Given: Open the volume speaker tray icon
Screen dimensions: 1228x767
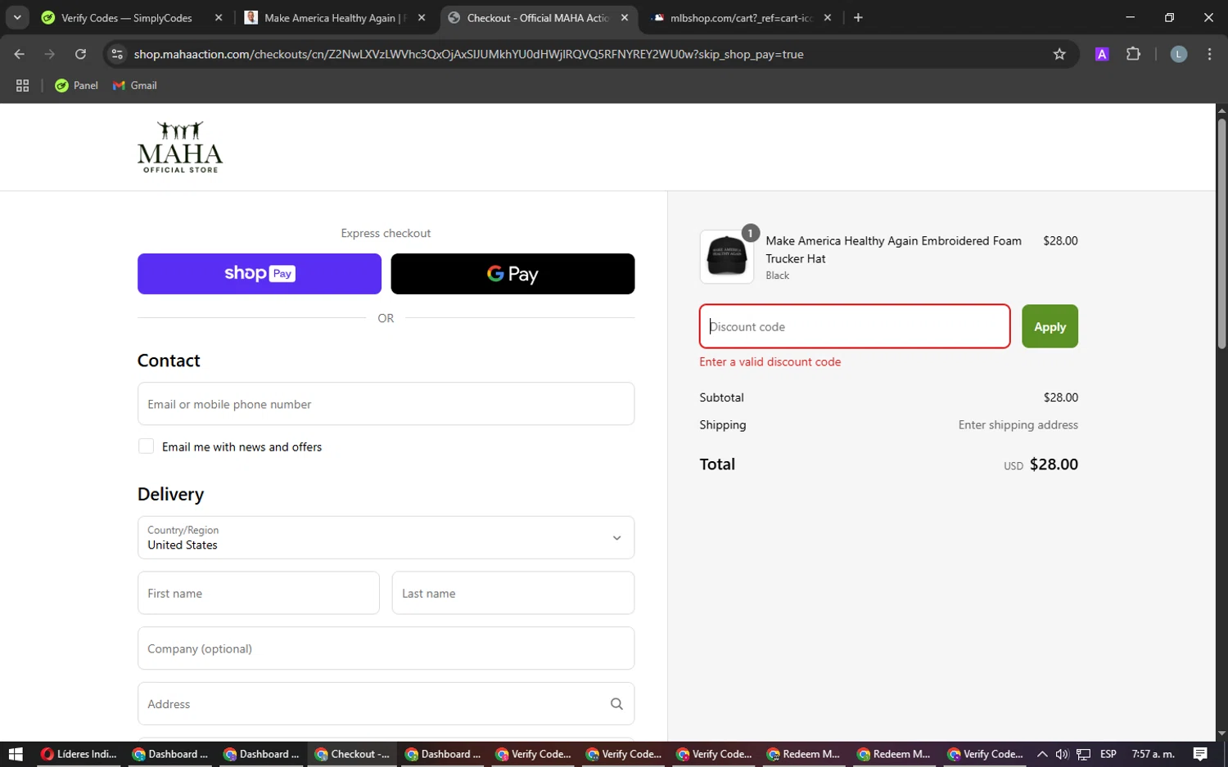Looking at the screenshot, I should coord(1062,754).
